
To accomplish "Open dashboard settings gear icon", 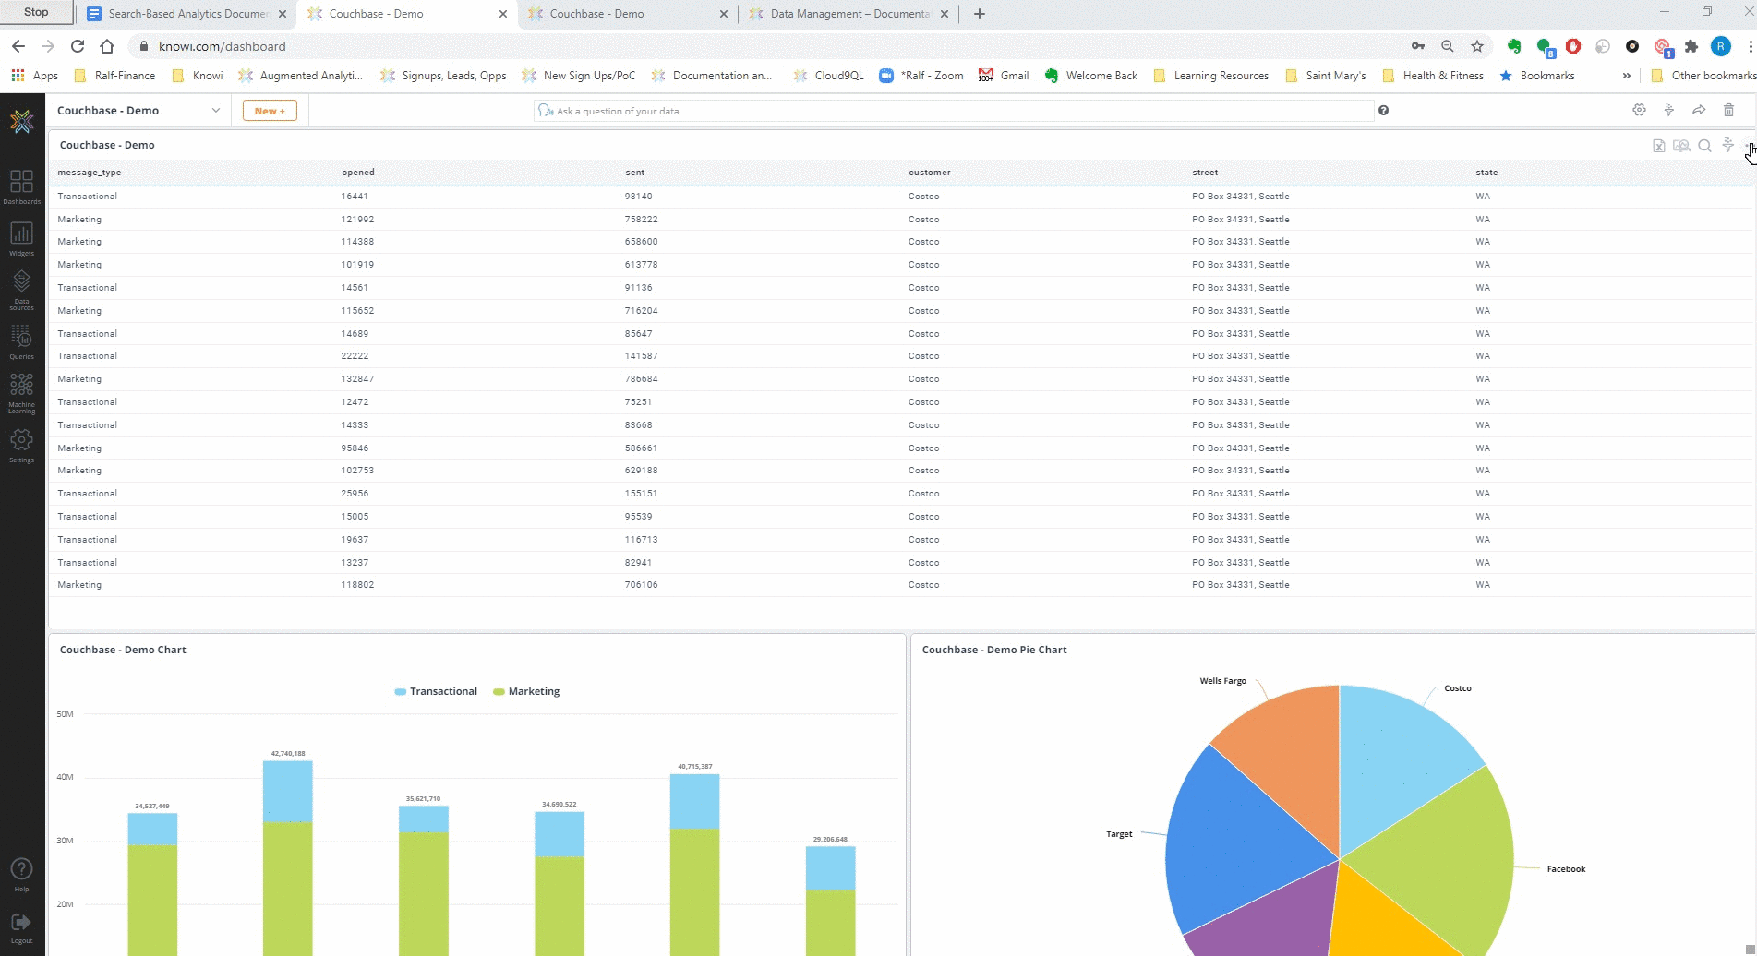I will coord(1639,110).
